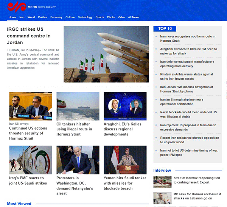The width and height of the screenshot is (227, 207).
Task: Open 'Strait of Hormuz reopening tied' interview
Action: [x=197, y=180]
